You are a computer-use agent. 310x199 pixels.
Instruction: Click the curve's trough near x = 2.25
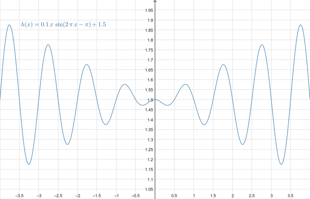tap(242, 144)
